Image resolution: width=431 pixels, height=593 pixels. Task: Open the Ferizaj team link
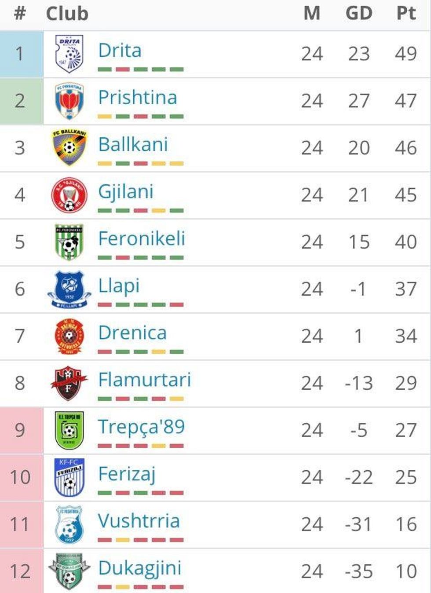127,474
